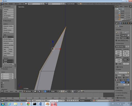Open timeline Playback menu

click(x=23, y=101)
